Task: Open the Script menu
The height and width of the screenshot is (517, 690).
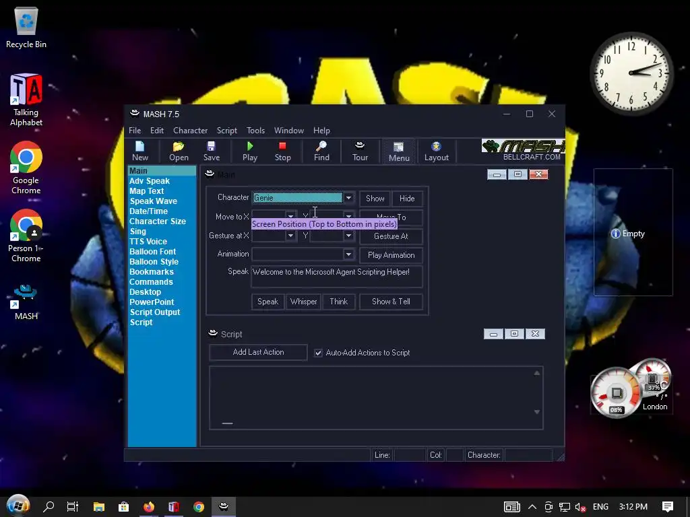Action: click(226, 131)
